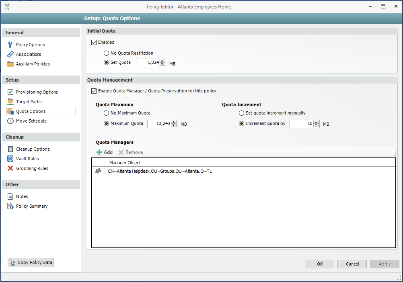Image resolution: width=403 pixels, height=282 pixels.
Task: Uncheck the Initial Quota Enabled checkbox
Action: (94, 42)
